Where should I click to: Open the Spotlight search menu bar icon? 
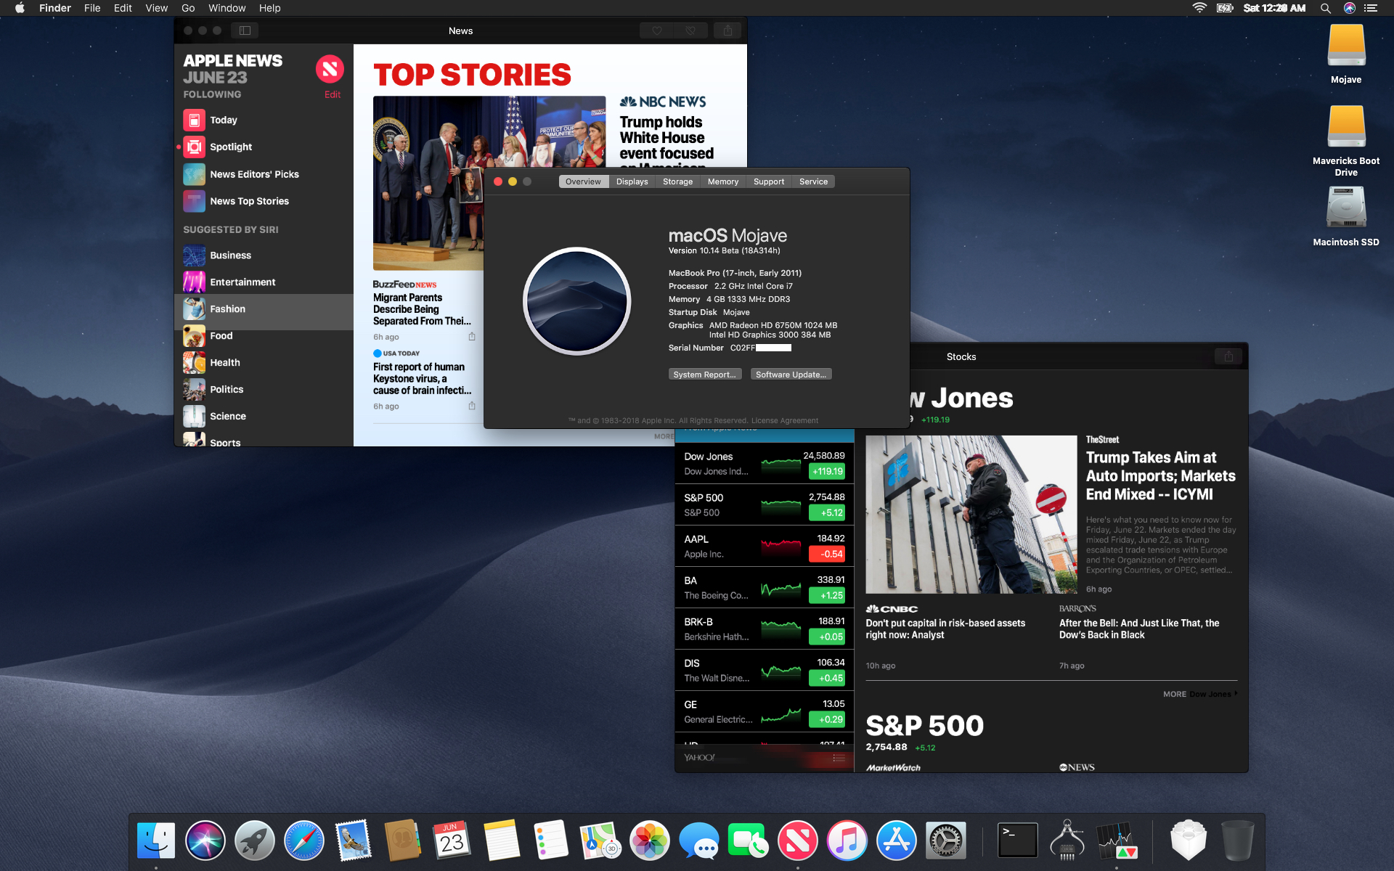(x=1325, y=8)
